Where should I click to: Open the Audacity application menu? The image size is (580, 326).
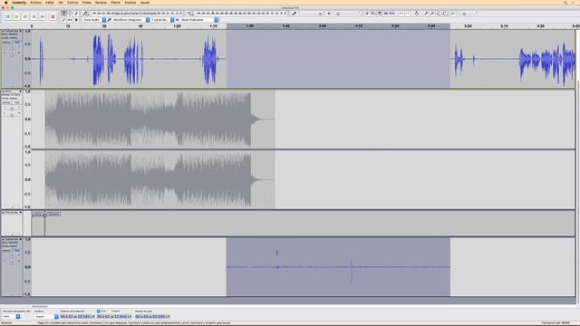tap(19, 2)
